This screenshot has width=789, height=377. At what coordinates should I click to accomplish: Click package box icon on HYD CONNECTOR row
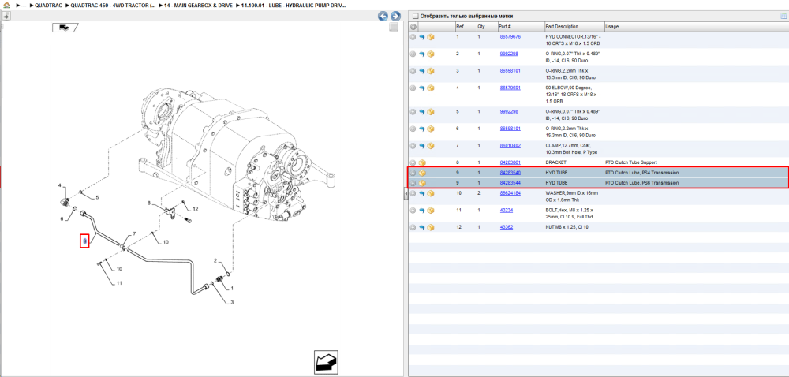(x=431, y=37)
